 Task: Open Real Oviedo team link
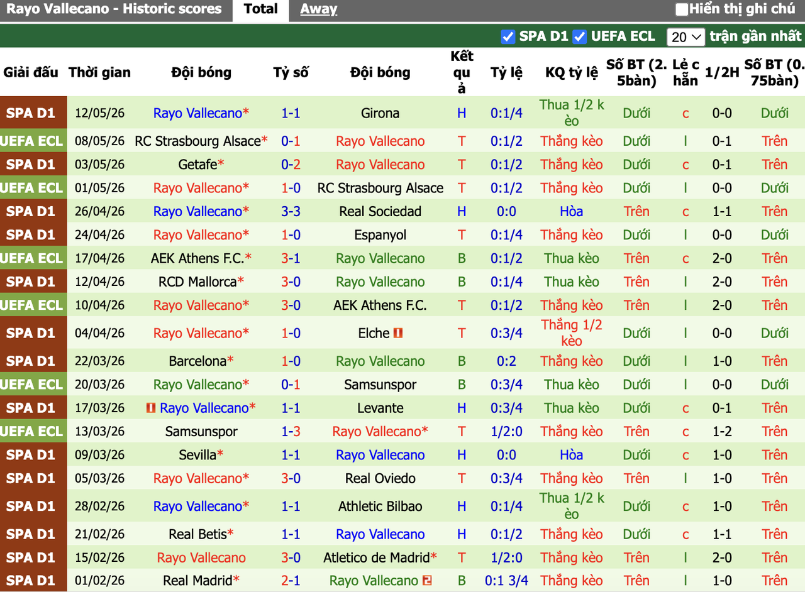click(x=380, y=479)
